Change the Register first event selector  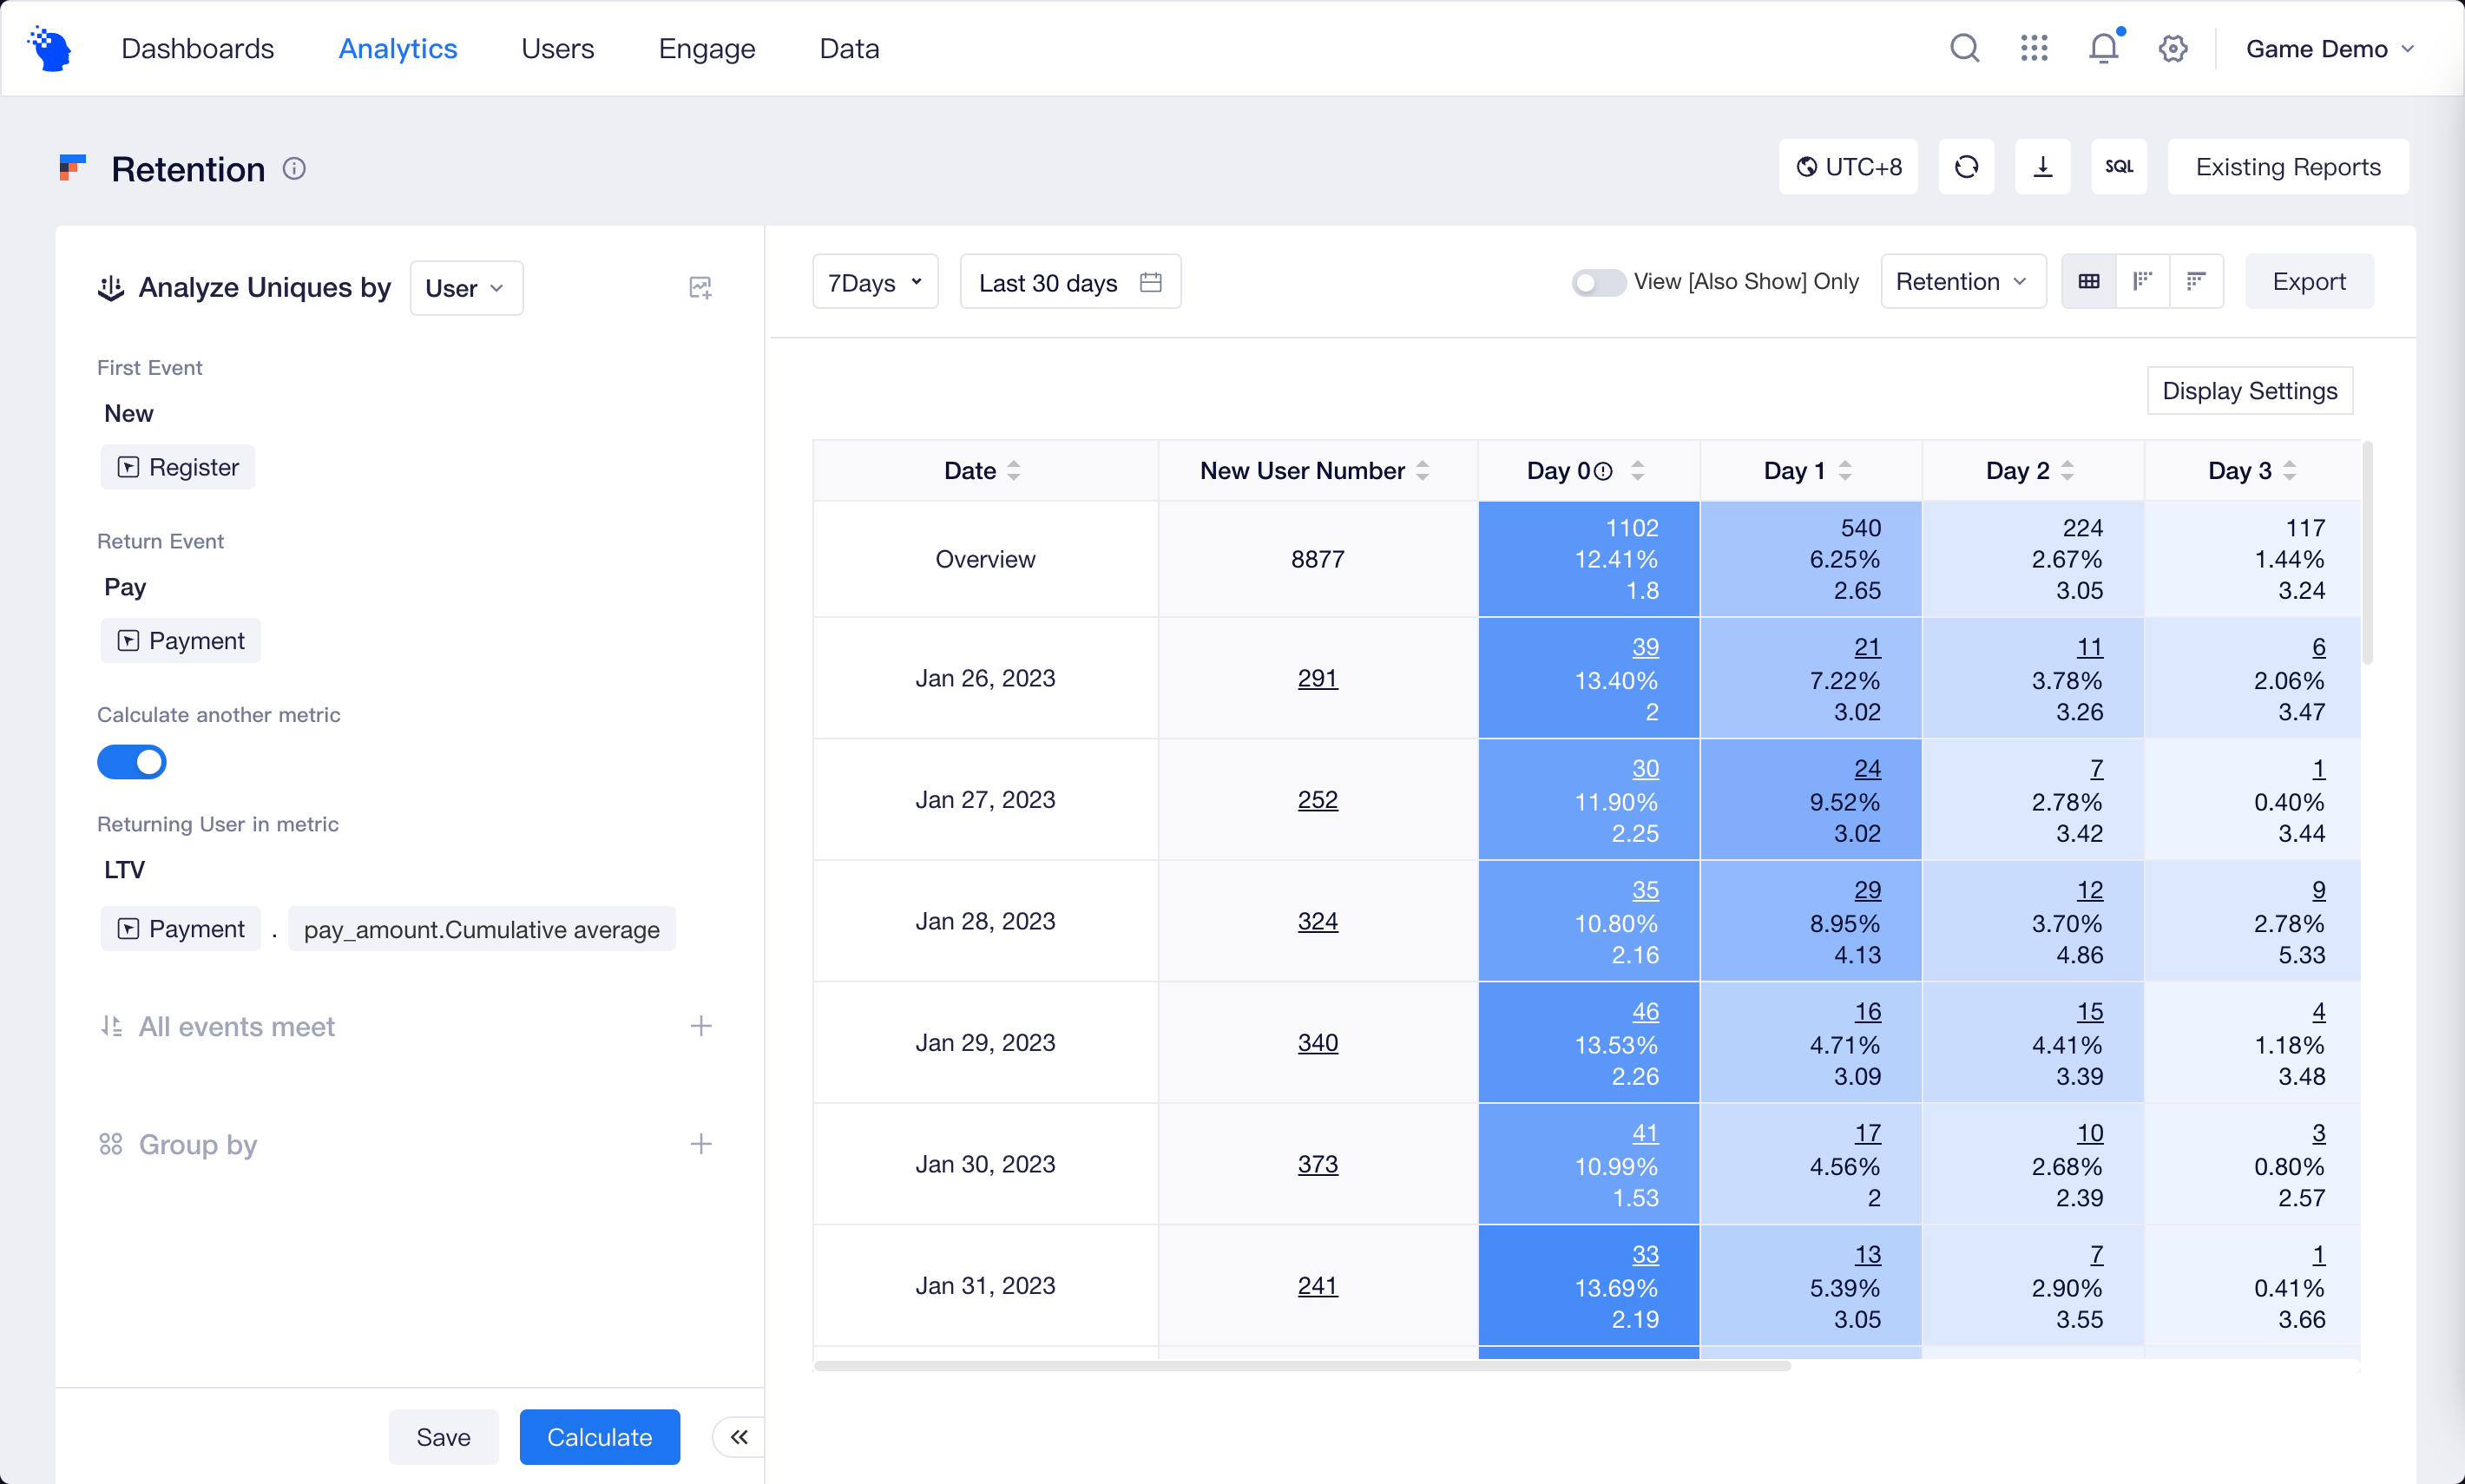(178, 467)
